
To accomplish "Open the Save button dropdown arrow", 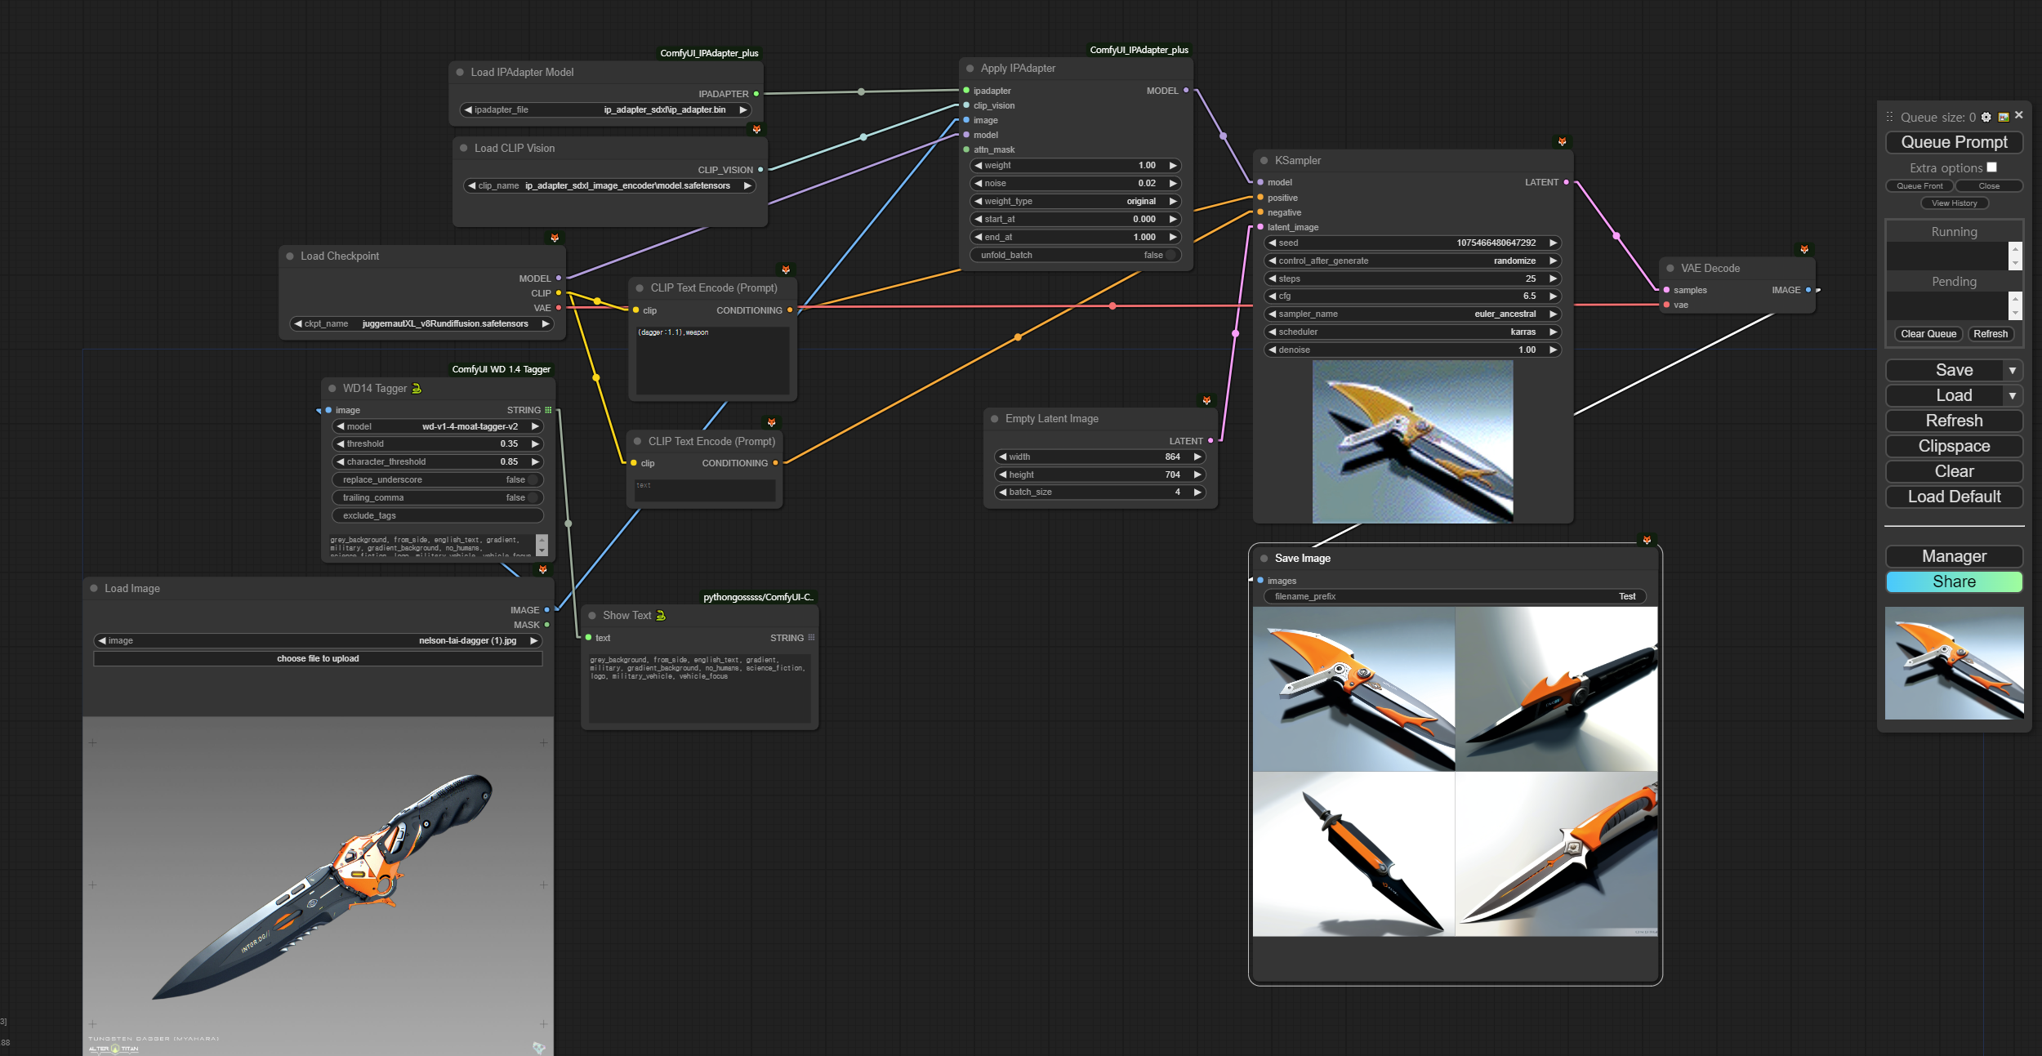I will click(2013, 371).
